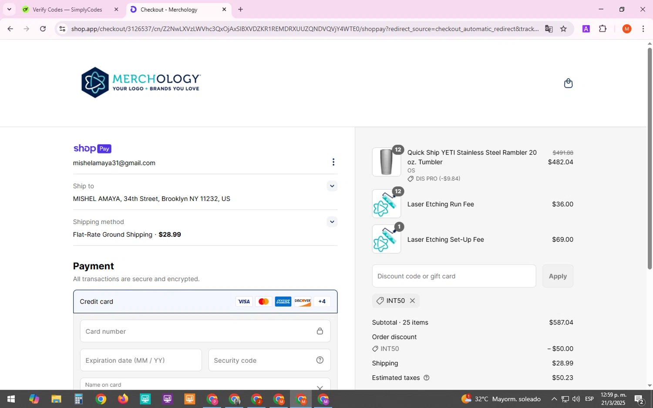Close the Checkout - Merchology tab
This screenshot has width=653, height=408.
point(224,10)
